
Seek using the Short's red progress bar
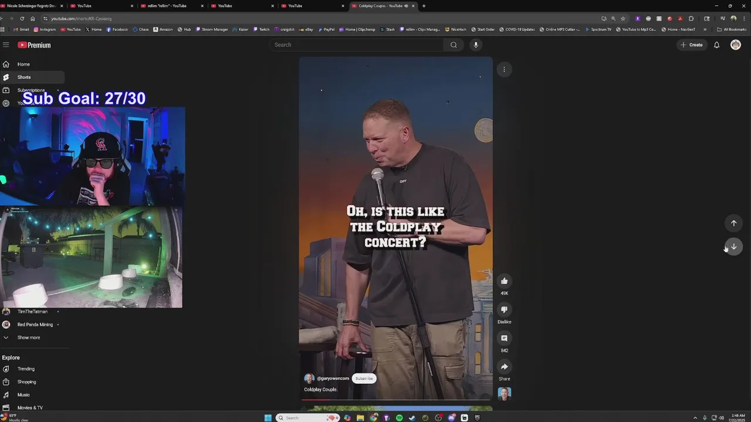pyautogui.click(x=396, y=400)
